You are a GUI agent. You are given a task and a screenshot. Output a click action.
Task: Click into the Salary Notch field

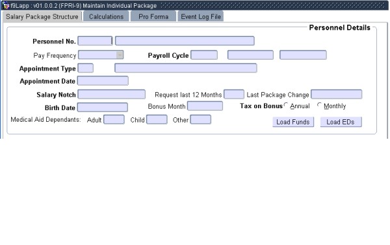(x=111, y=94)
